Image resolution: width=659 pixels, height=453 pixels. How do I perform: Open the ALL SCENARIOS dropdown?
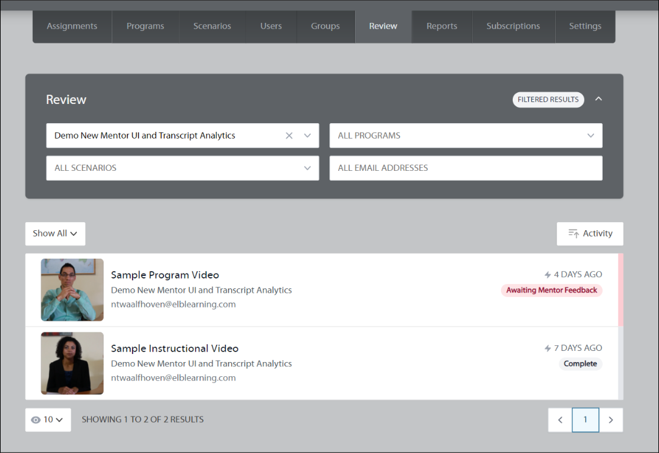[182, 168]
